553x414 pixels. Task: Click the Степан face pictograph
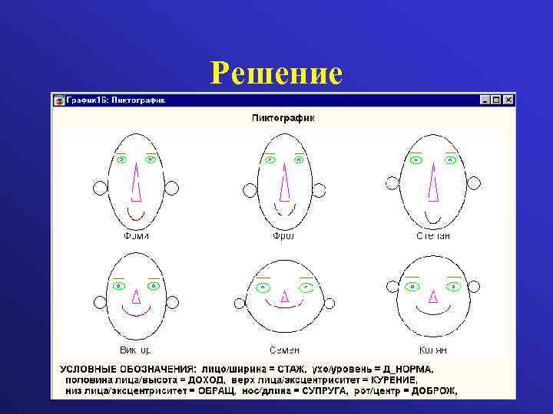[432, 182]
